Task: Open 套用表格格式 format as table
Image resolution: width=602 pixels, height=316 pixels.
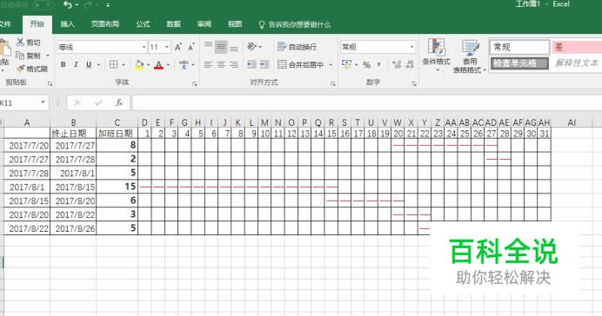Action: [470, 56]
